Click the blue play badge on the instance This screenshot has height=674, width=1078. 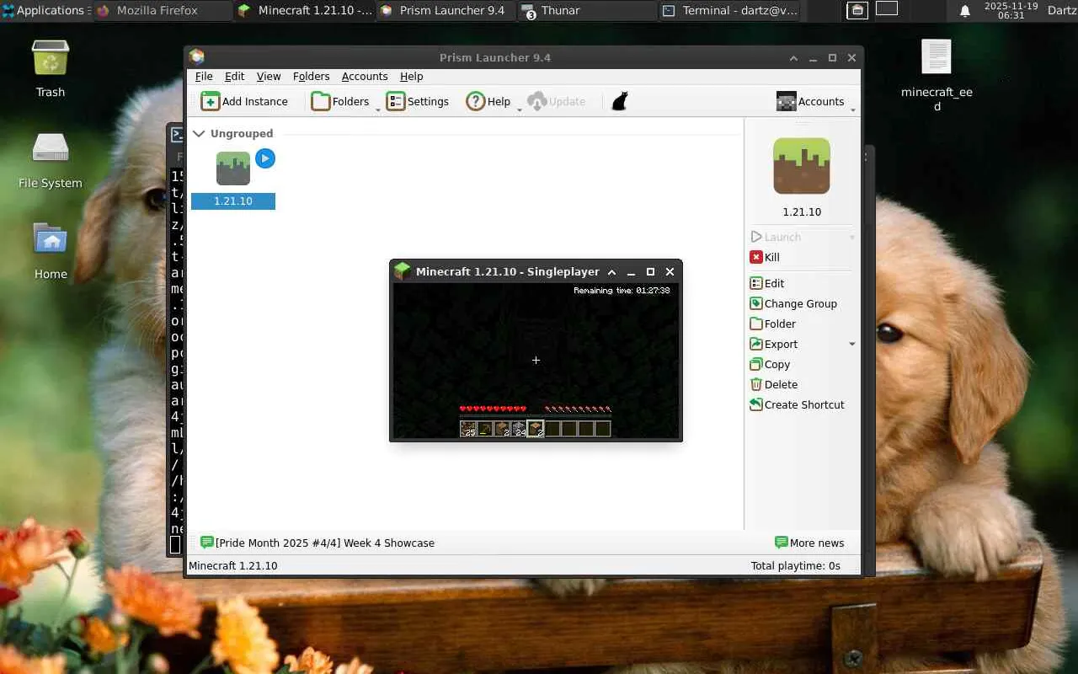point(265,158)
